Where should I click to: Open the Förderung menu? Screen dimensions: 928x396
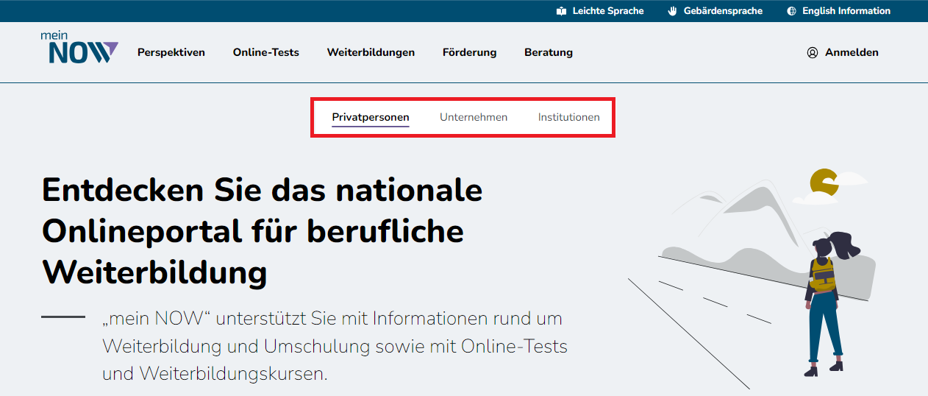(469, 52)
